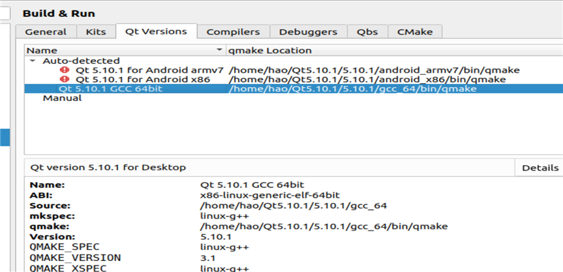This screenshot has width=563, height=272.
Task: Click the Version value 5.10.1
Action: click(215, 237)
